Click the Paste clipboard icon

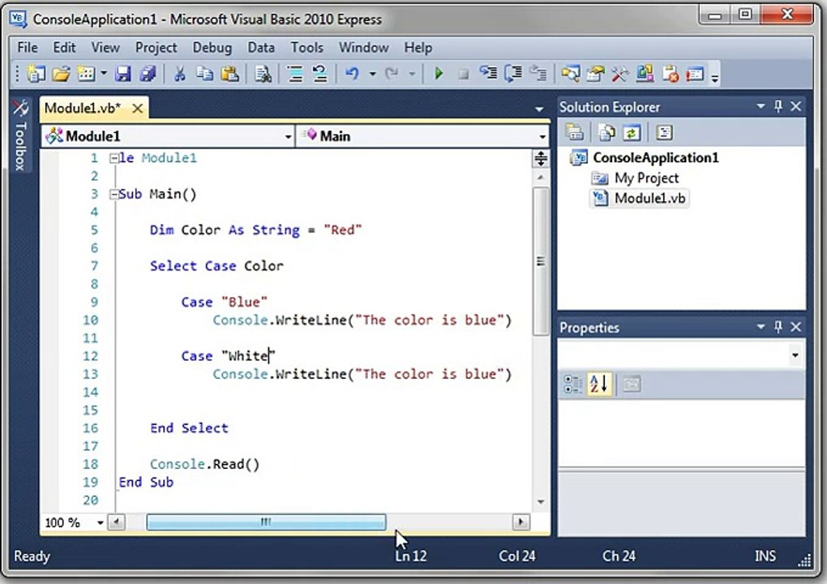pos(229,74)
